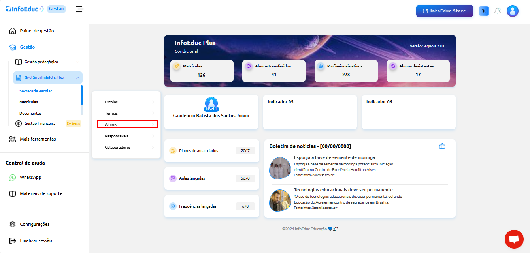530x253 pixels.
Task: Open Painel de gestão
Action: tap(37, 31)
